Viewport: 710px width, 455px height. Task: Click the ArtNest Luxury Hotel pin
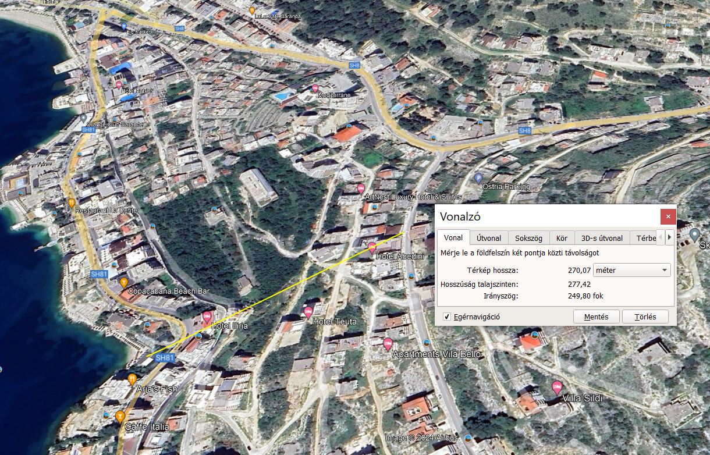pyautogui.click(x=361, y=189)
